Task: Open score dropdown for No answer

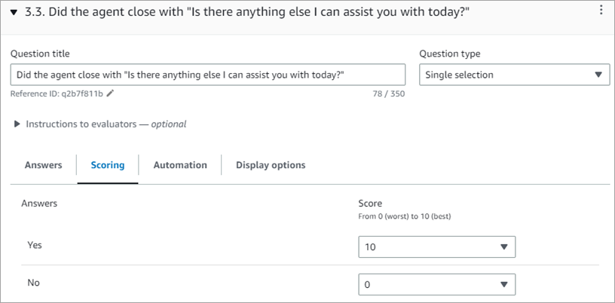Action: [x=437, y=284]
